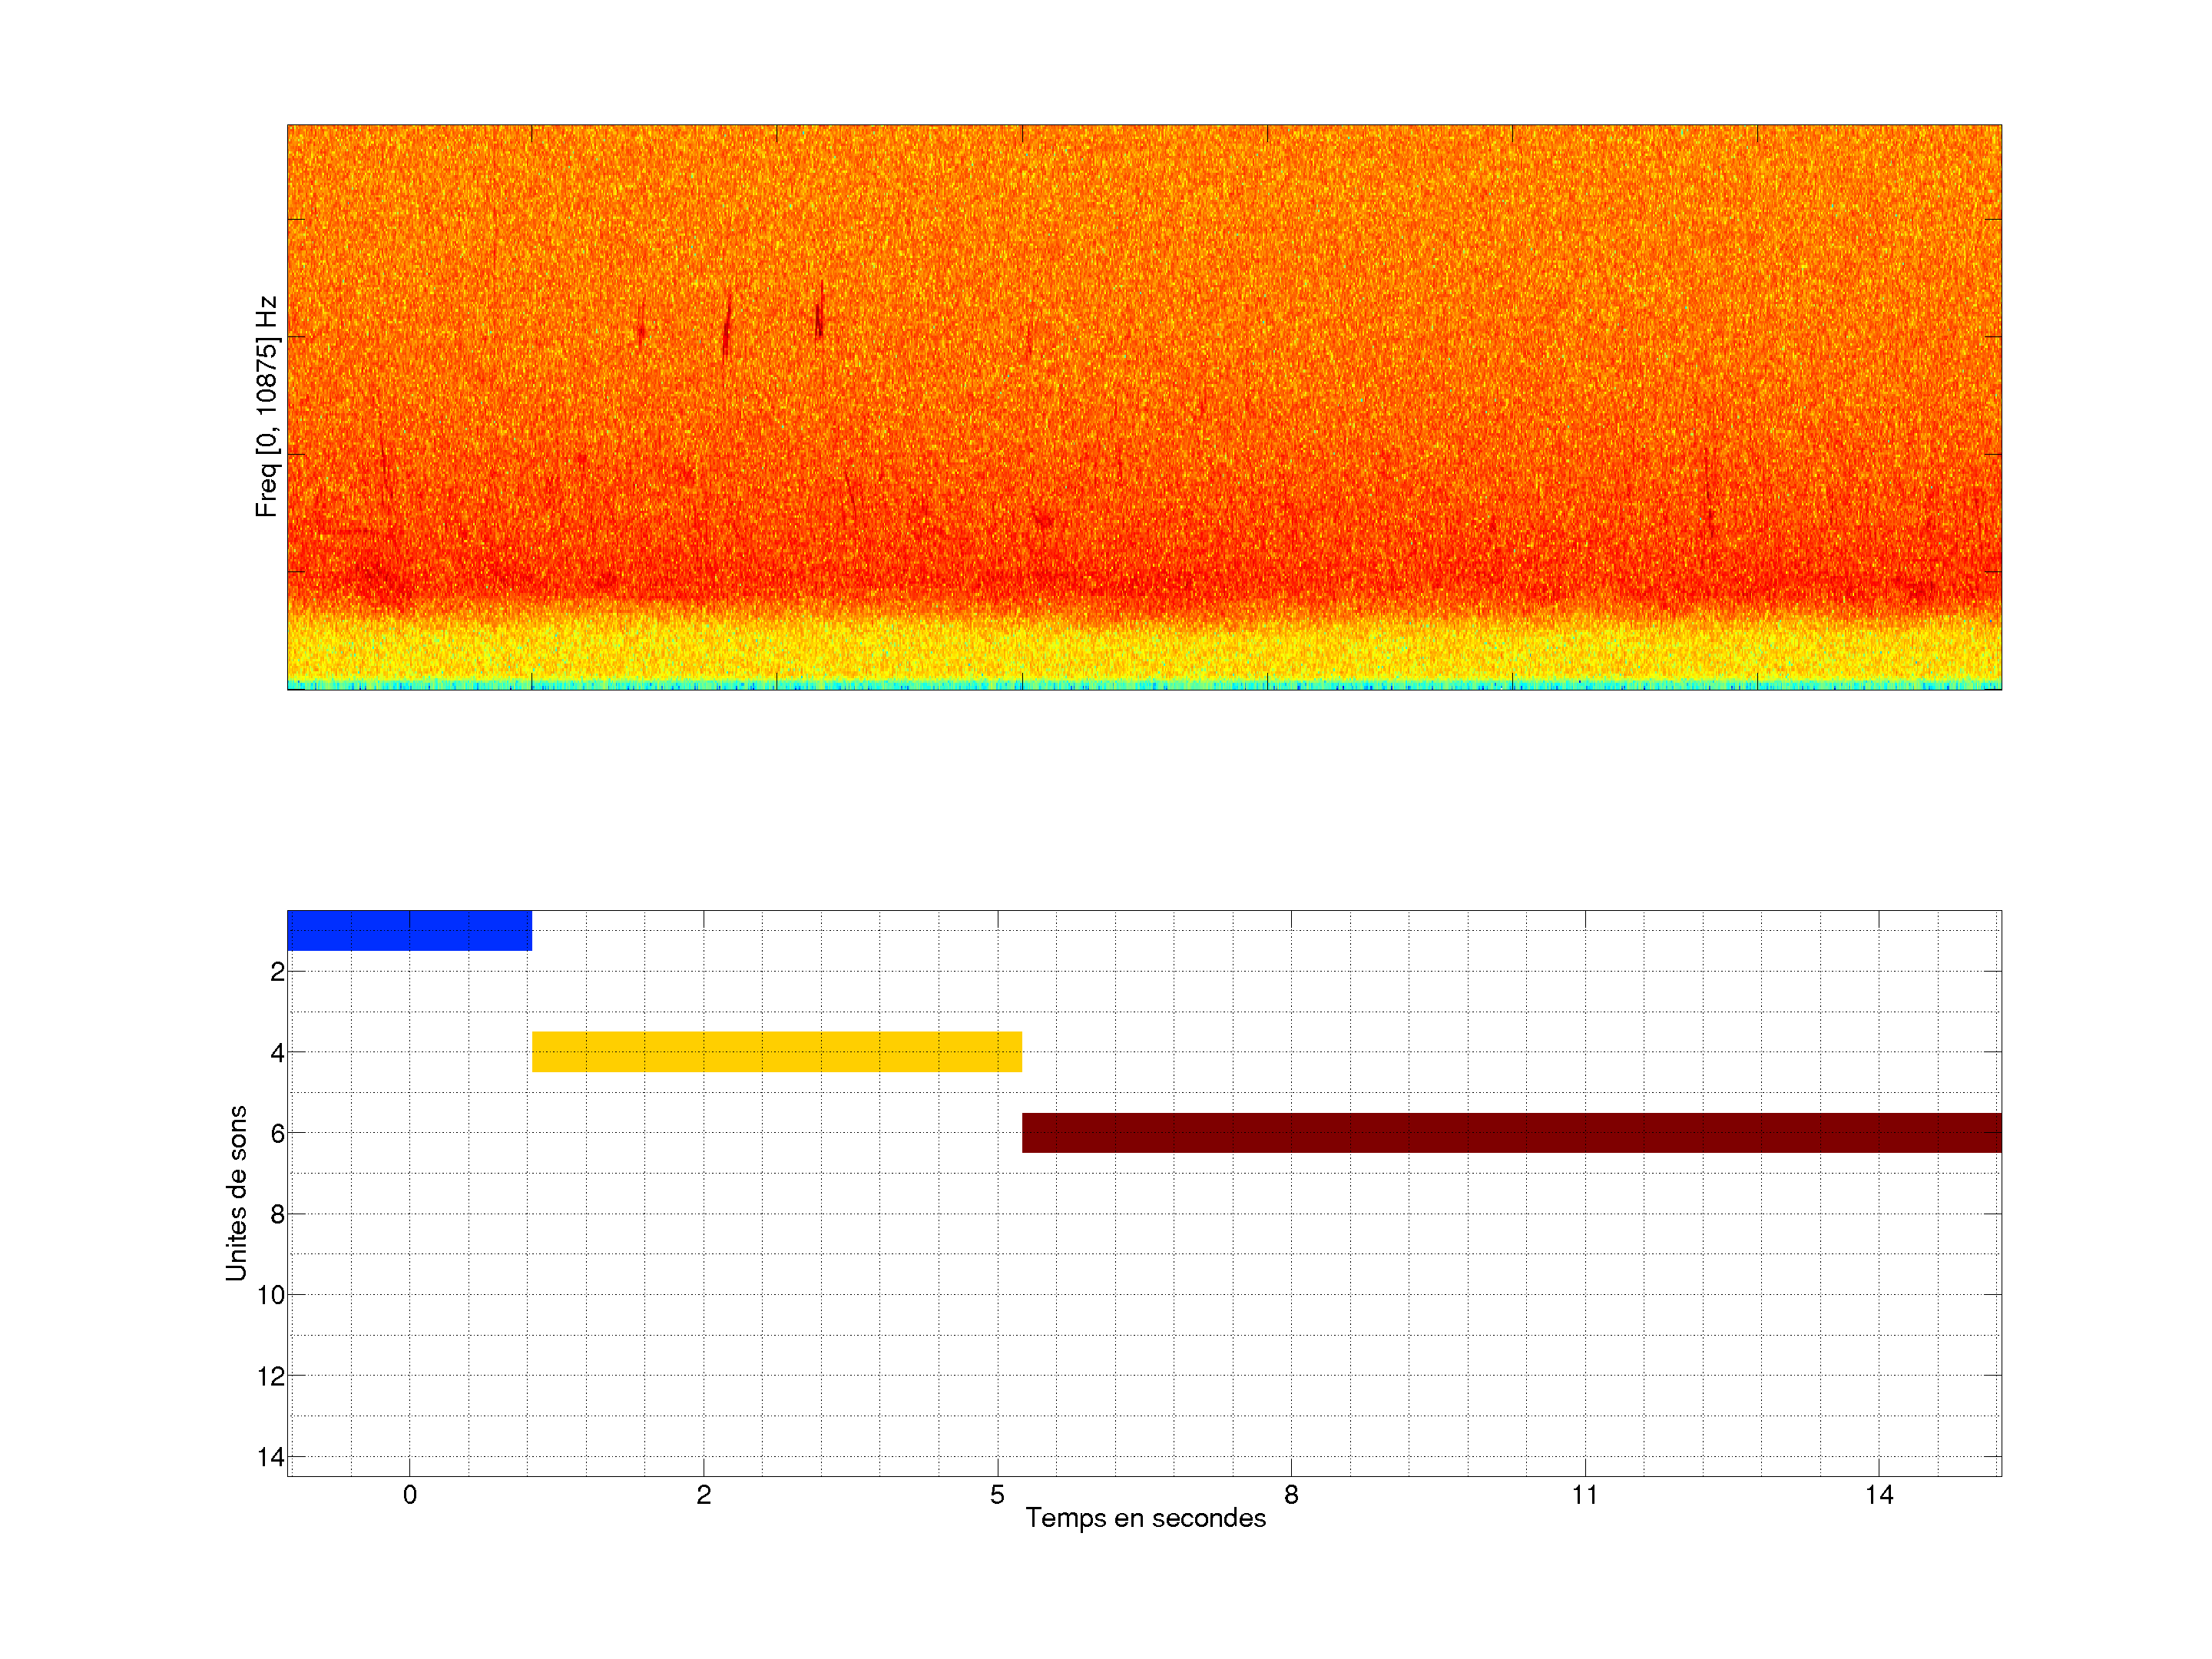
Task: Click the x-axis tick label 2
Action: [x=704, y=1495]
